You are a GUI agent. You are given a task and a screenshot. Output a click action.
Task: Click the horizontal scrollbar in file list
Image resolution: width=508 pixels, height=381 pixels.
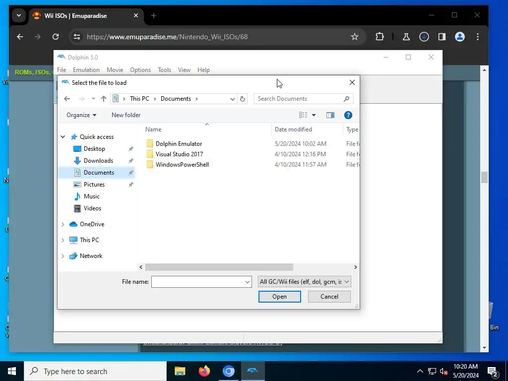[219, 267]
